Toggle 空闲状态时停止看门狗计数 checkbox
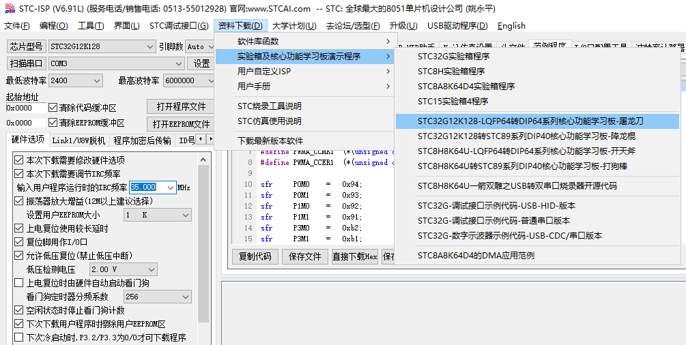The height and width of the screenshot is (345, 686). pyautogui.click(x=19, y=310)
